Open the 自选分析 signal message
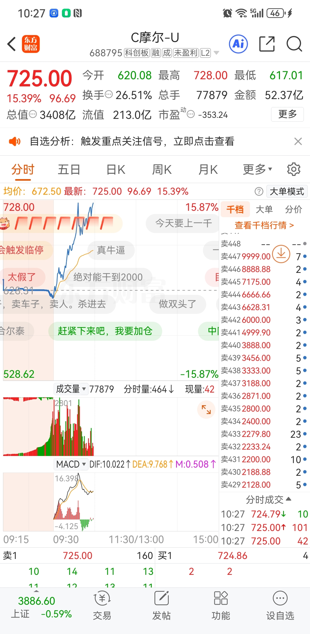This screenshot has width=310, height=634. [x=132, y=141]
